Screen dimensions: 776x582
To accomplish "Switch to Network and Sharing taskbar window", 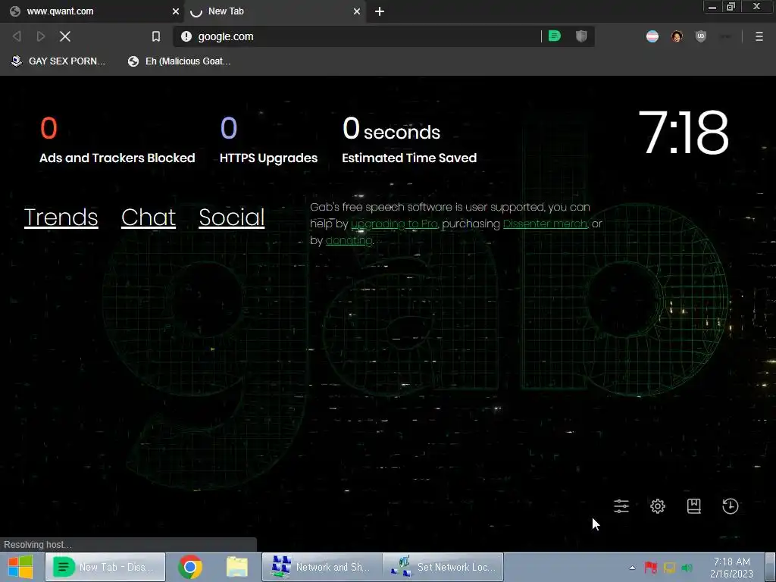I will tap(322, 567).
